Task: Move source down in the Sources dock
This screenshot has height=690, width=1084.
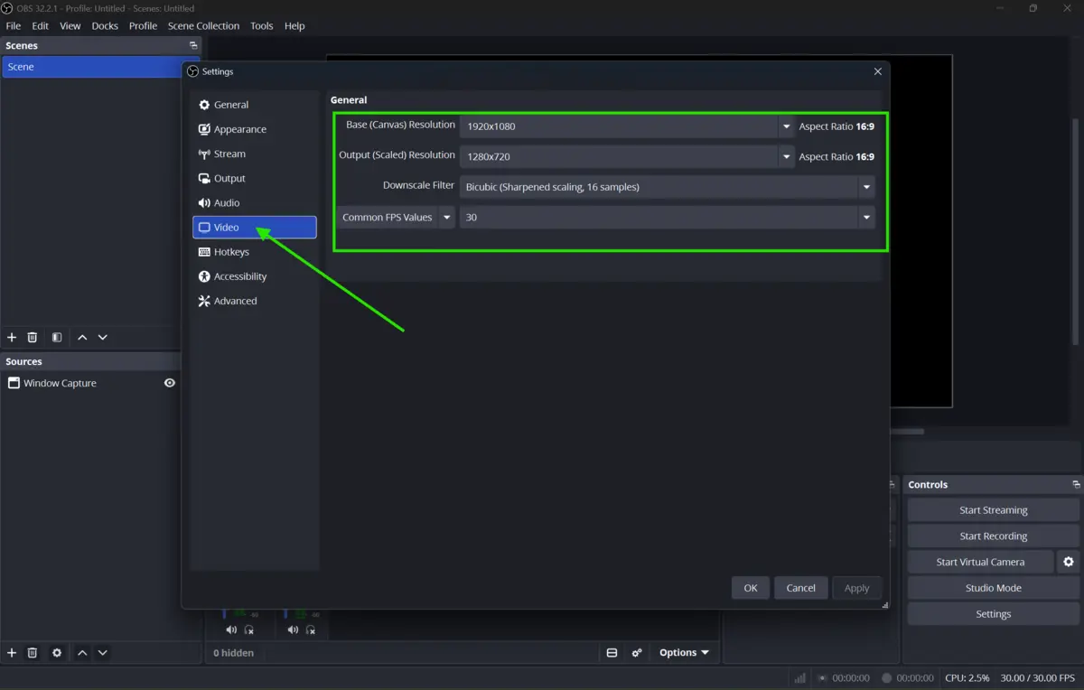Action: (x=103, y=652)
